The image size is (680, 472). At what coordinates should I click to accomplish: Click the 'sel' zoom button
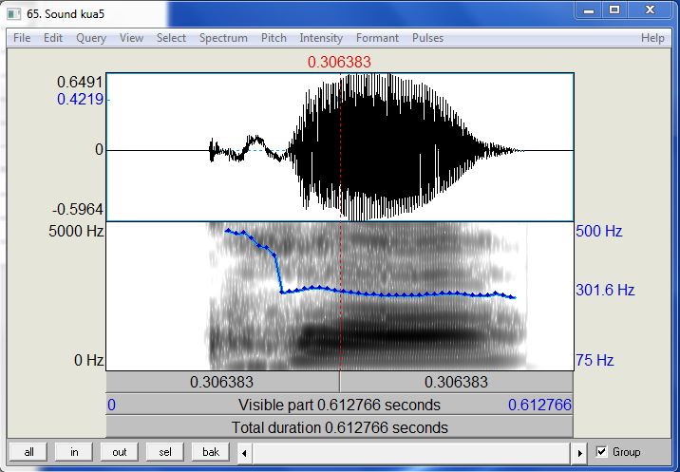point(165,452)
